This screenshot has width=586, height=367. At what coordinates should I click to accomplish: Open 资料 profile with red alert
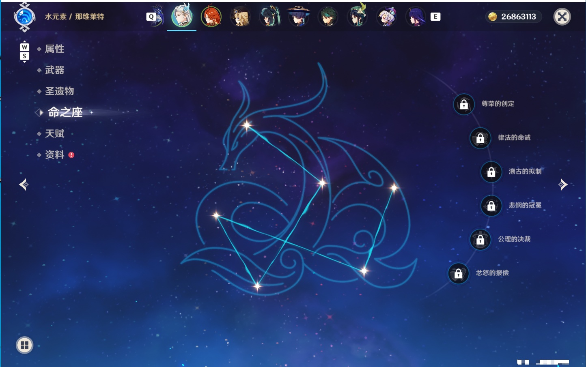click(x=54, y=155)
